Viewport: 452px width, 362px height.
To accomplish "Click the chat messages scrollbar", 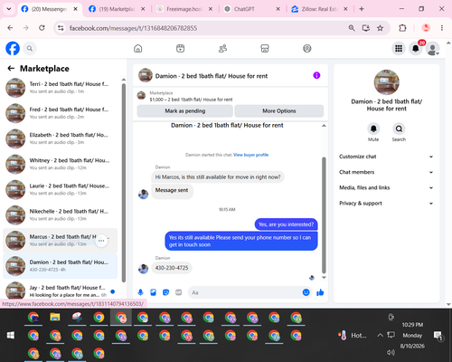I will [x=324, y=214].
